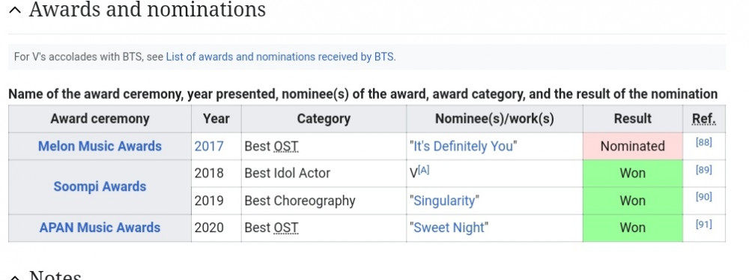Jump to footnote A next to V
The image size is (749, 280).
tap(424, 170)
